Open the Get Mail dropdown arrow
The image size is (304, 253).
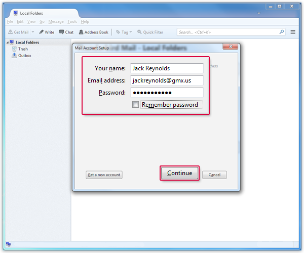[33, 32]
